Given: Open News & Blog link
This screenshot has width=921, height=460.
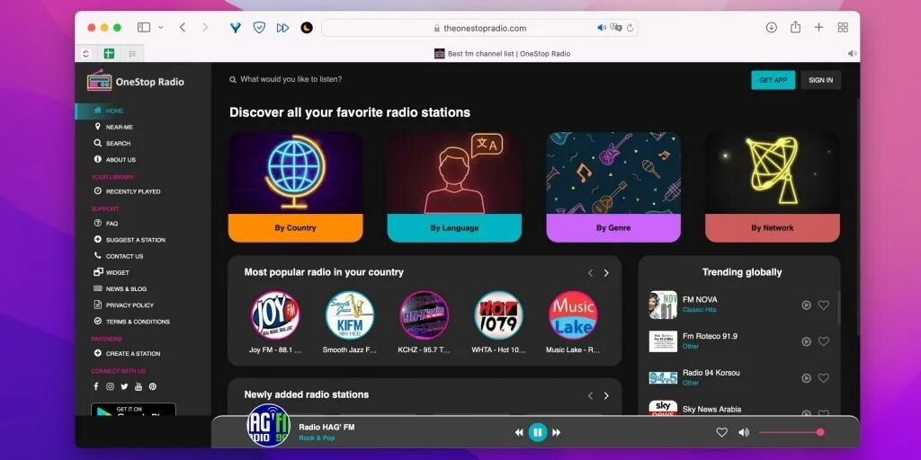Looking at the screenshot, I should click(x=120, y=288).
